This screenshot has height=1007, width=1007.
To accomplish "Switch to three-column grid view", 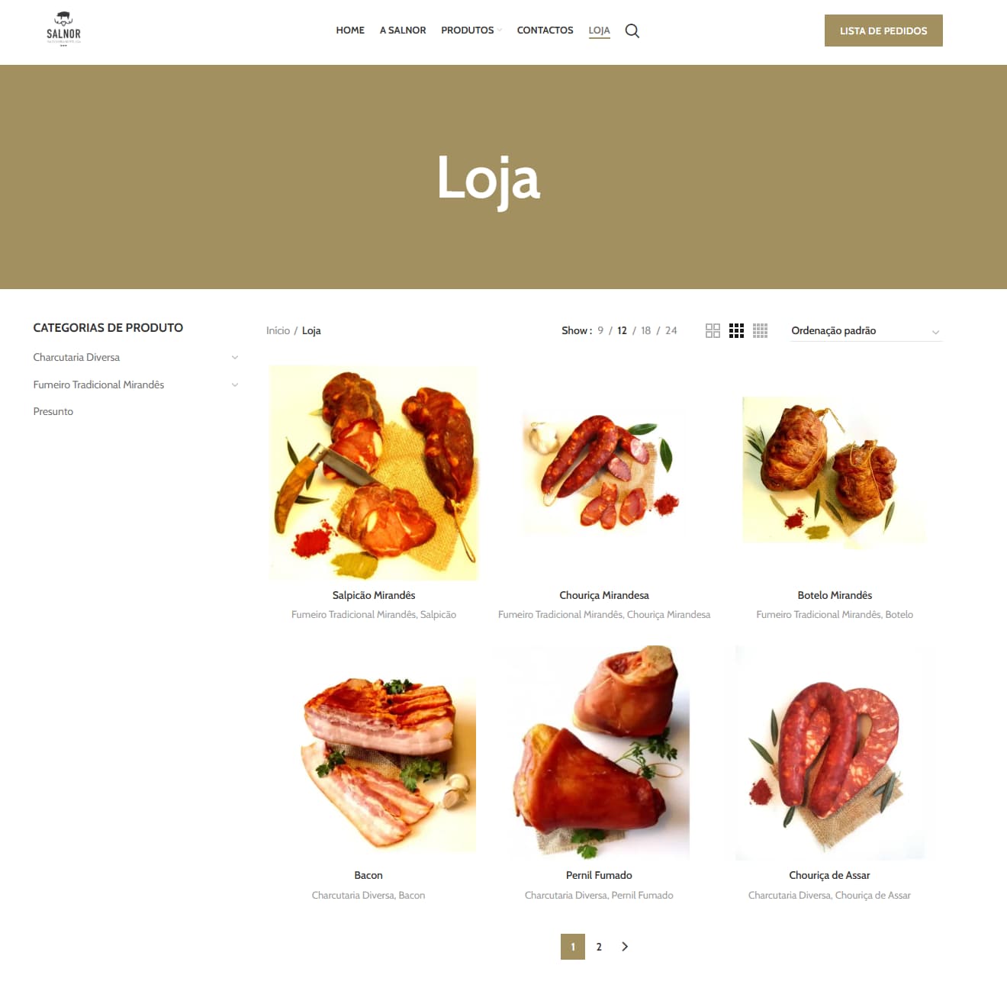I will tap(736, 330).
